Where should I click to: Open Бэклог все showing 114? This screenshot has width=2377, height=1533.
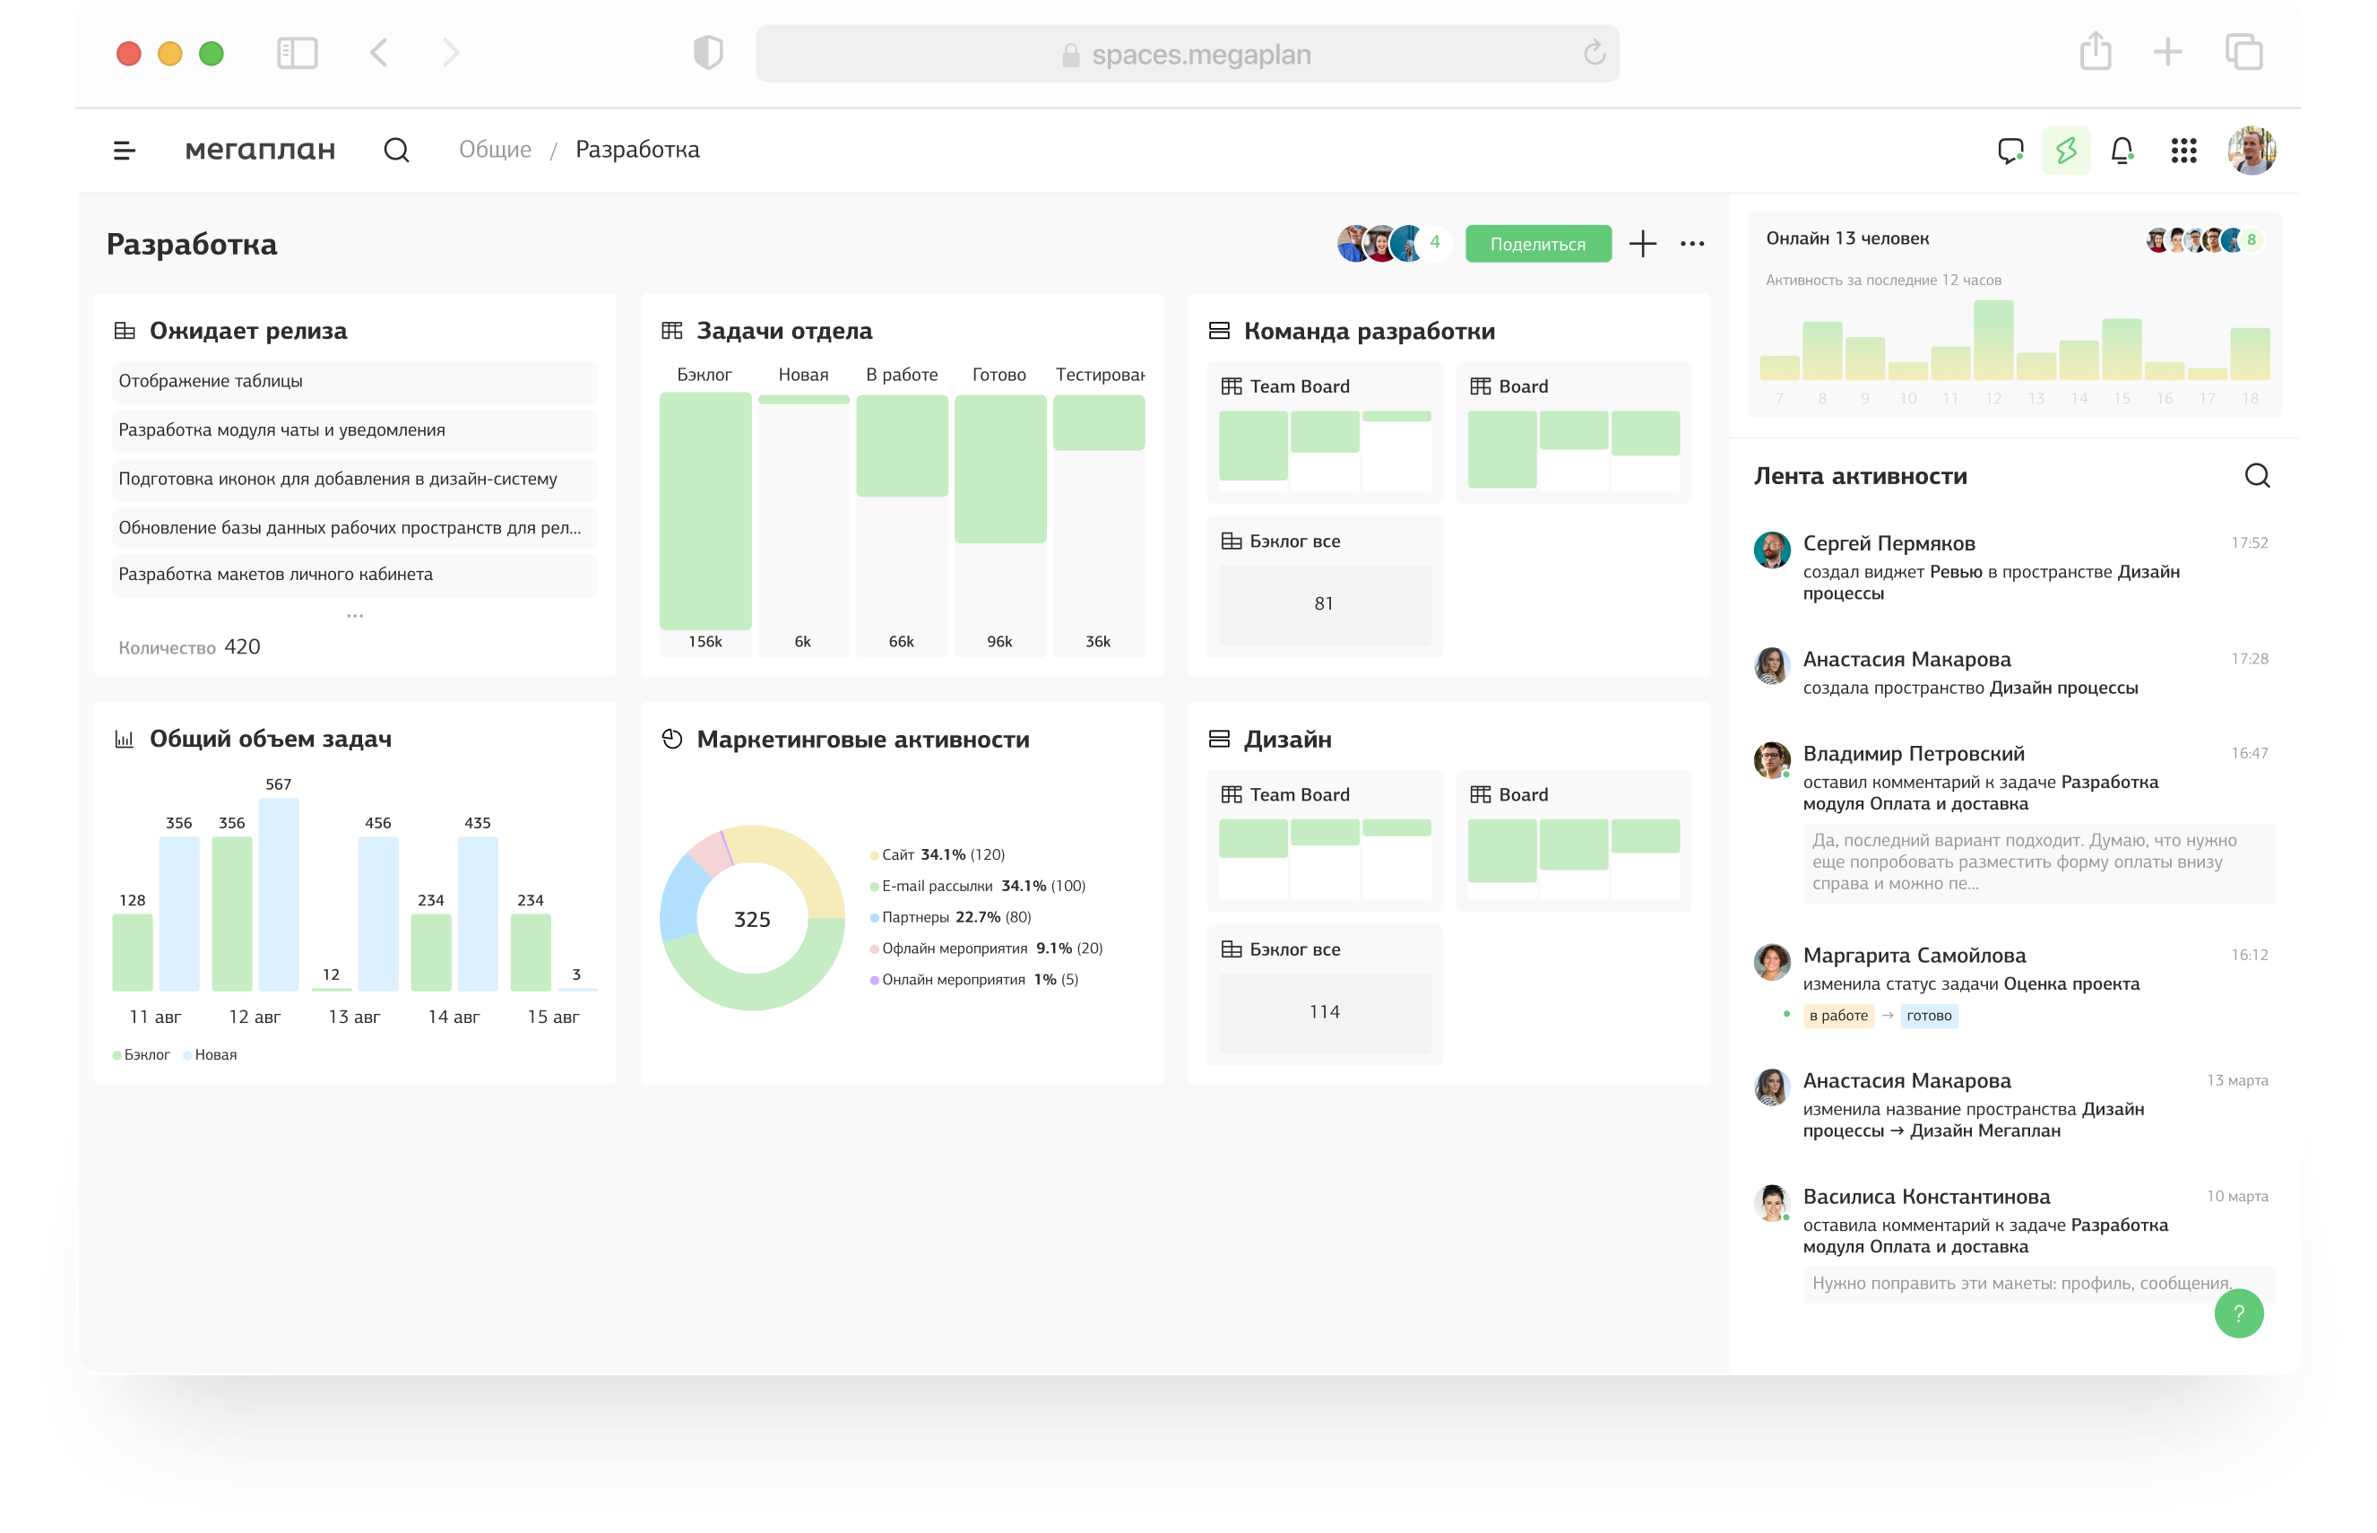pos(1325,995)
